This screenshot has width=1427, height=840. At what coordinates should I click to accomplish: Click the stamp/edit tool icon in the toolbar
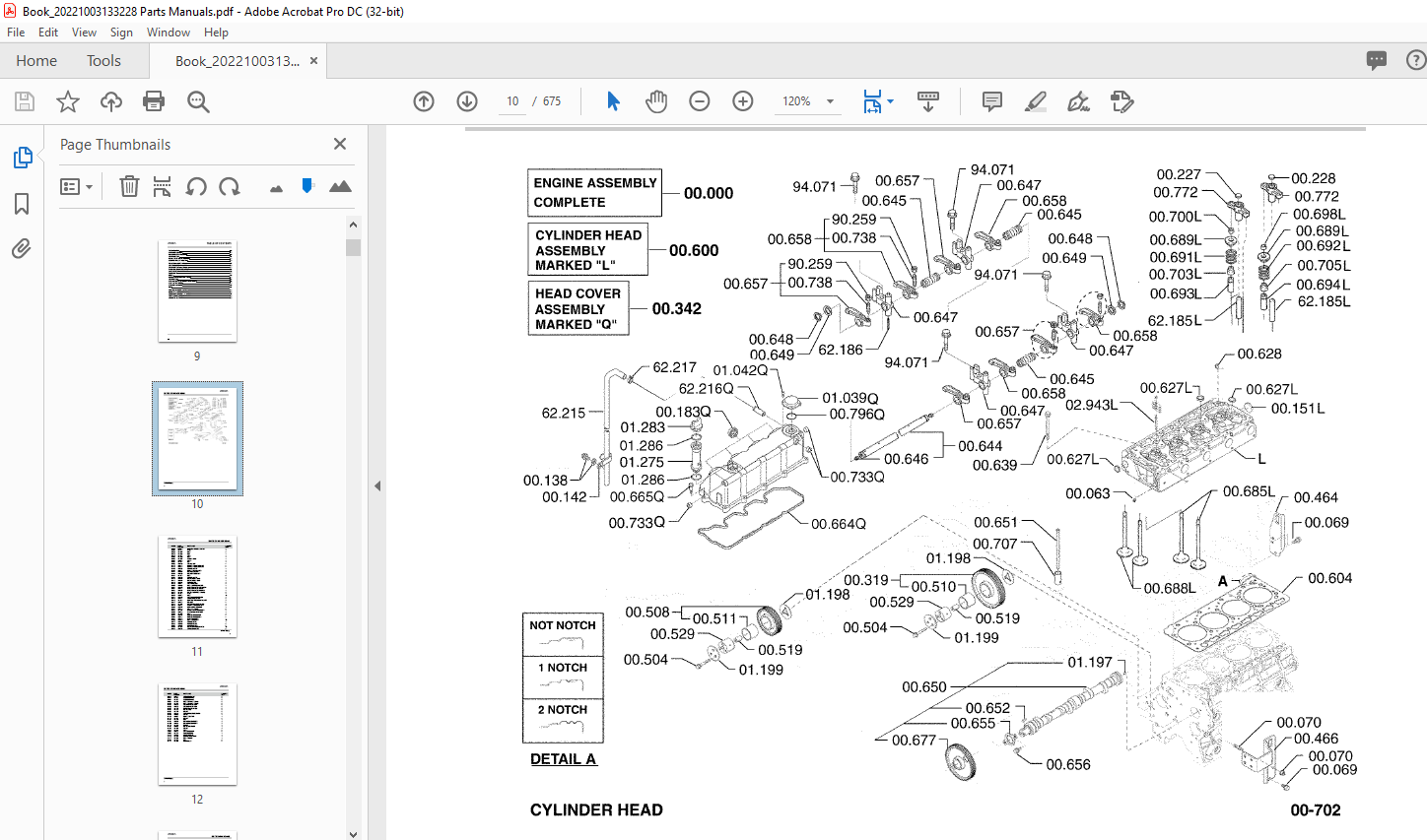coord(1121,101)
